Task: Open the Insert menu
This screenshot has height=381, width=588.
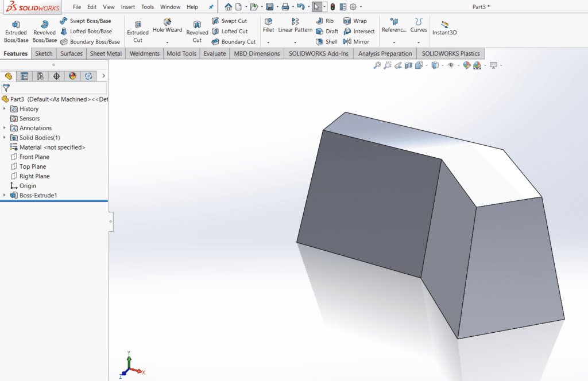Action: 128,7
